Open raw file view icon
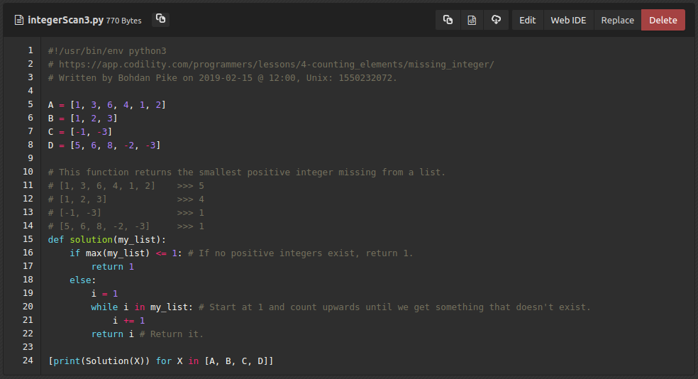Screen dimensions: 698x379 472,20
